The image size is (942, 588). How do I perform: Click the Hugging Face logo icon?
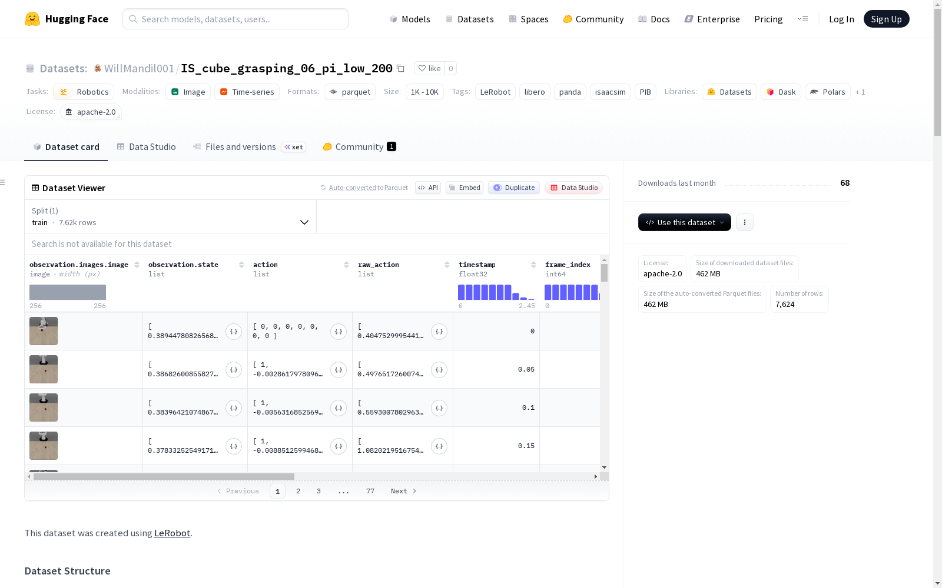(x=32, y=19)
